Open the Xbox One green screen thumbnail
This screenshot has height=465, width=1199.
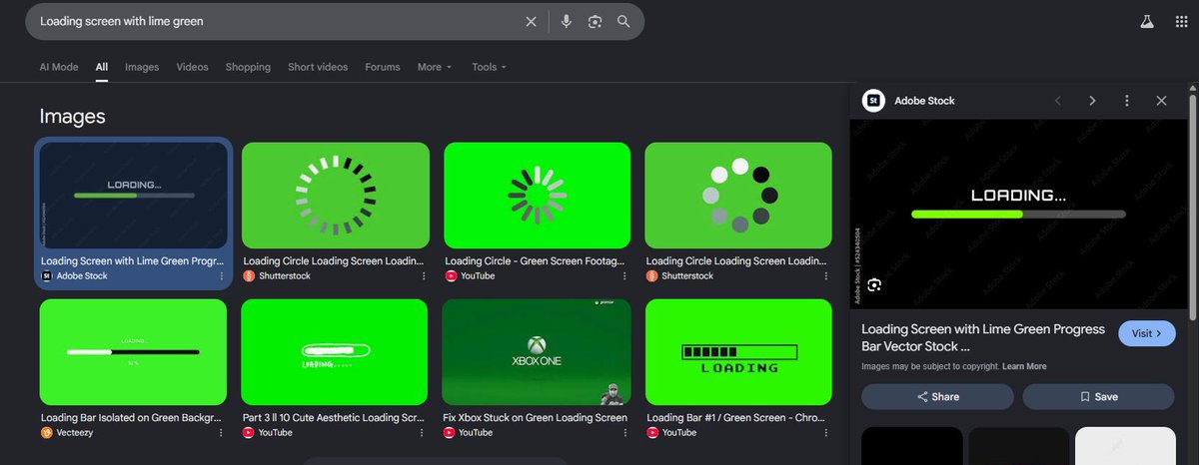tap(538, 352)
